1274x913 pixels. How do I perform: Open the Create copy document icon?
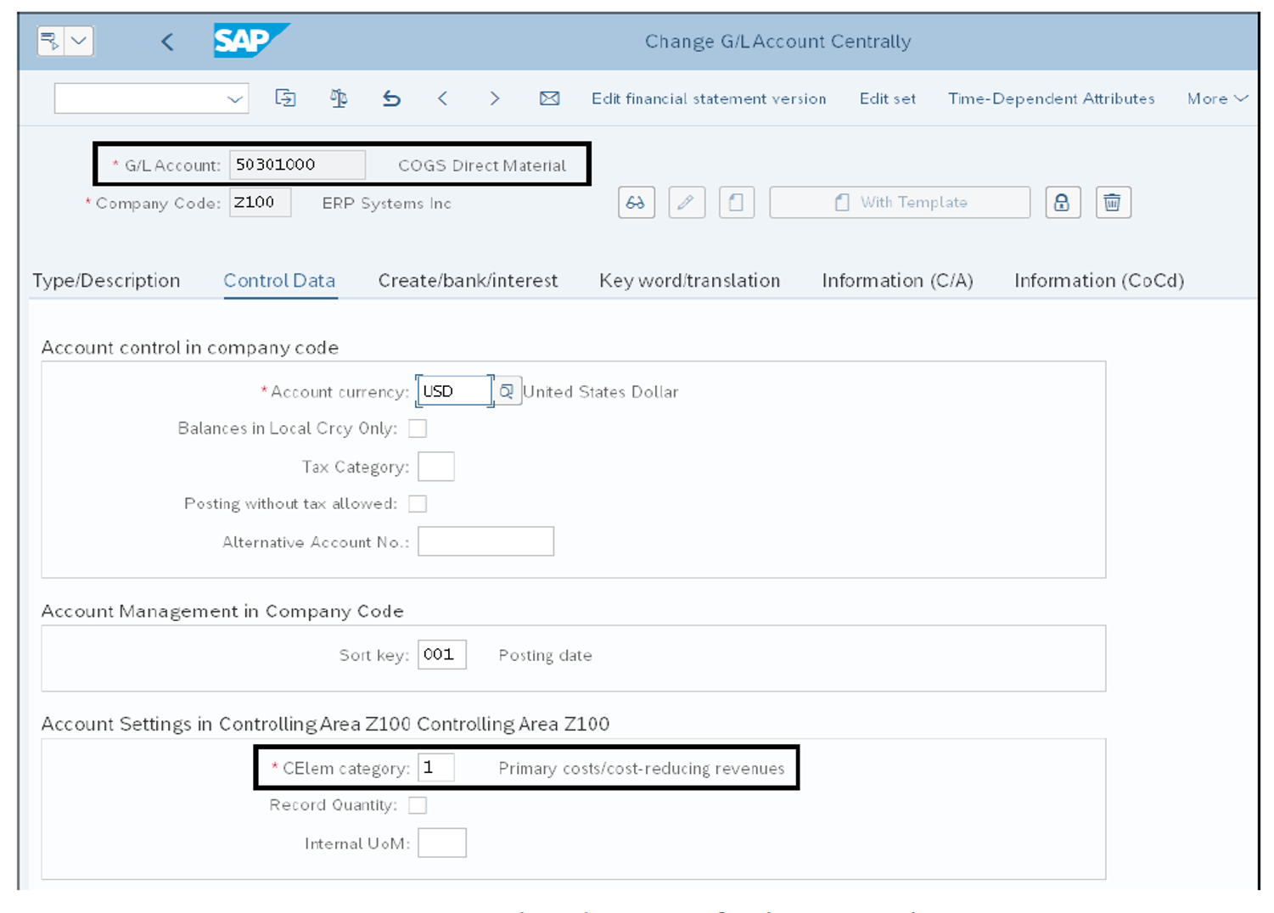pos(737,202)
